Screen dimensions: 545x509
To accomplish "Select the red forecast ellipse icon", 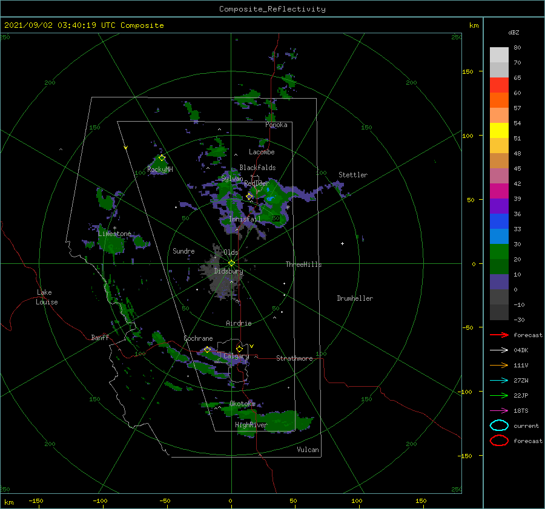I will (499, 441).
